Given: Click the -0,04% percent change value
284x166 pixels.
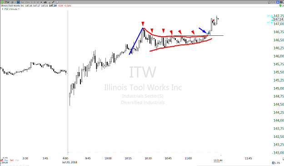Looking at the screenshot, I should click(68, 6).
